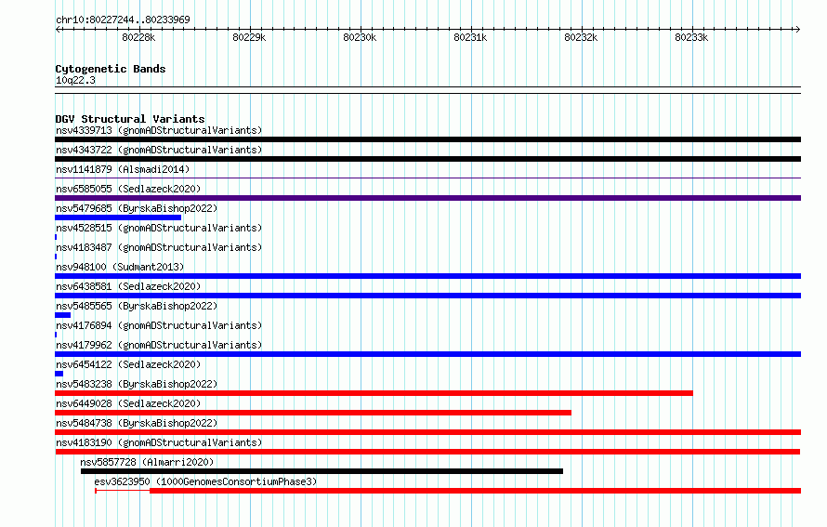This screenshot has height=527, width=827.
Task: Click the nsv6449028 (Sedlazeck2020) label
Action: [128, 403]
